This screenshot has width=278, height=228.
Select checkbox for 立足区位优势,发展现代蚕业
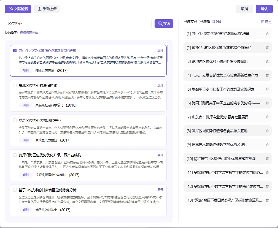pyautogui.click(x=15, y=120)
